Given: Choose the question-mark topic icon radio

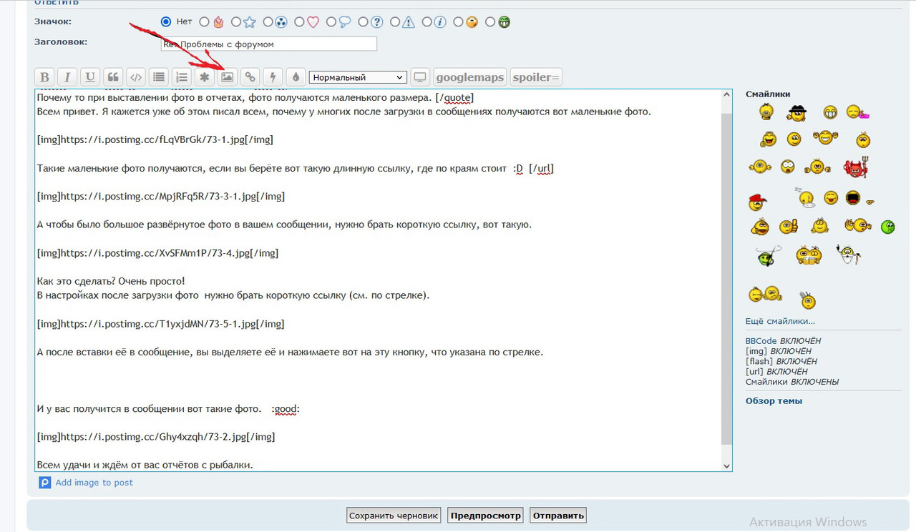Looking at the screenshot, I should click(364, 22).
